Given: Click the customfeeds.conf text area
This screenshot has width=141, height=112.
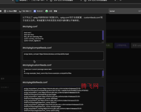Looking at the screenshot, I should pyautogui.click(x=63, y=73).
